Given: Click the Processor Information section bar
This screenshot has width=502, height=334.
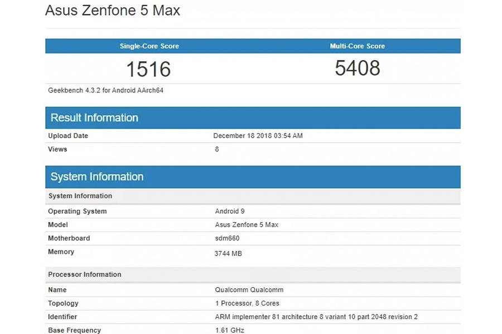Looking at the screenshot, I should click(x=84, y=274).
